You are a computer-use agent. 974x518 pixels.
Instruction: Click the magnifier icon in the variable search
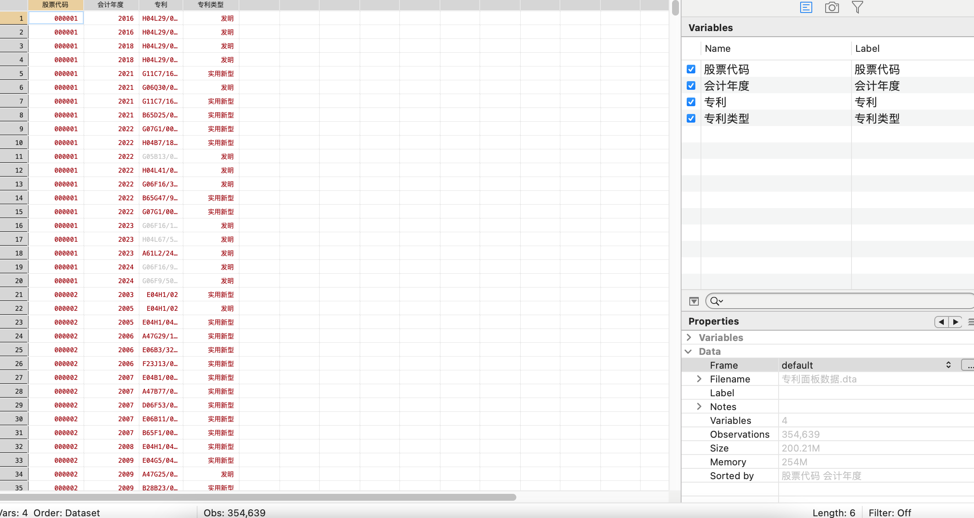pyautogui.click(x=716, y=301)
